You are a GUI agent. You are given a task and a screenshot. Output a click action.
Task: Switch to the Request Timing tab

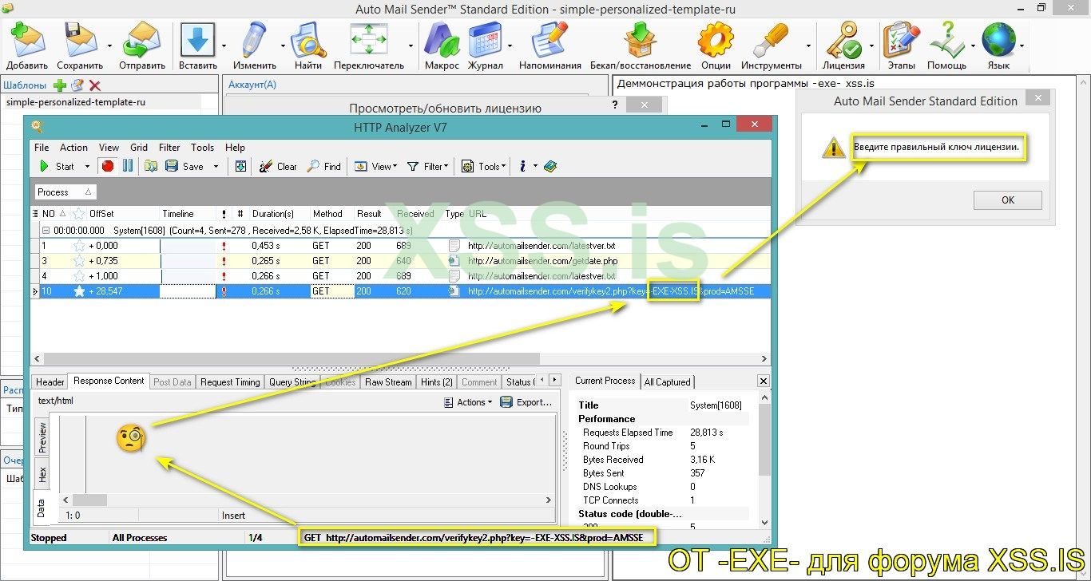click(230, 382)
